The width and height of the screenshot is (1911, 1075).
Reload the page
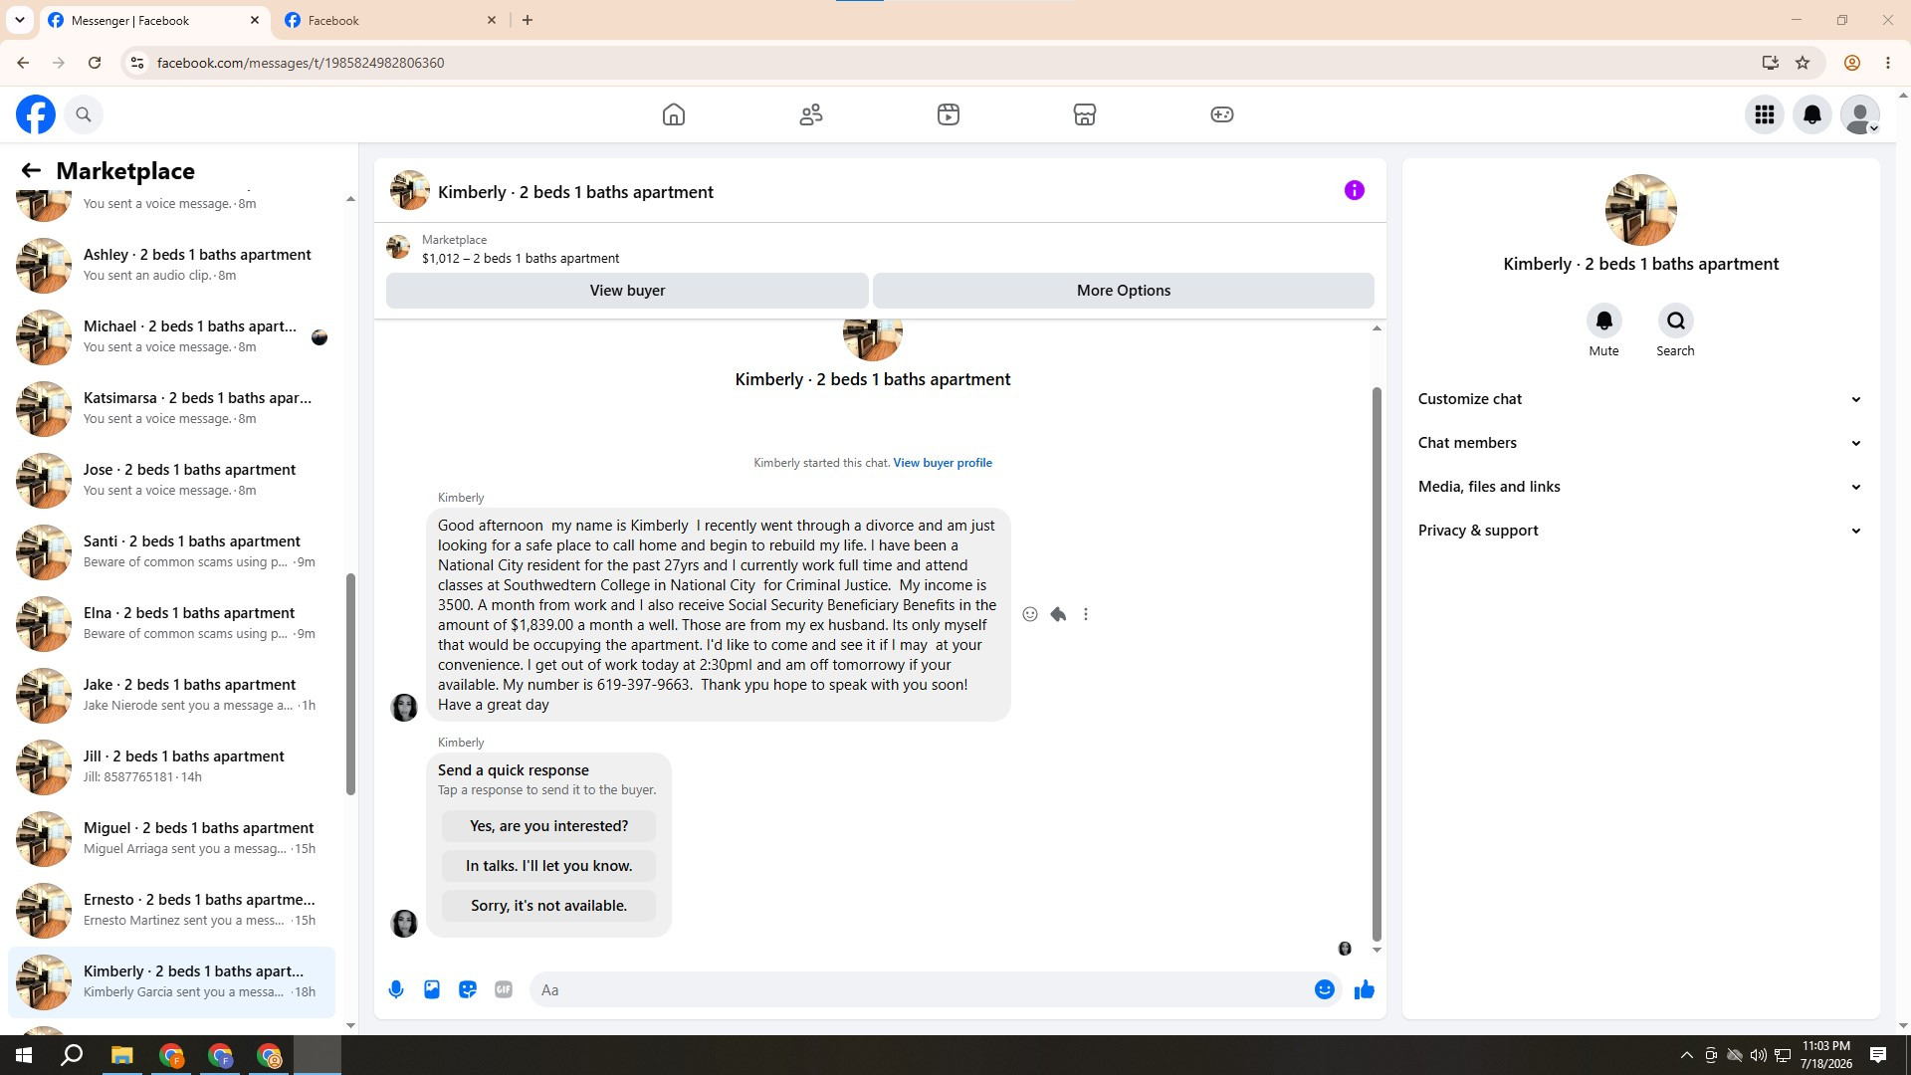point(95,63)
